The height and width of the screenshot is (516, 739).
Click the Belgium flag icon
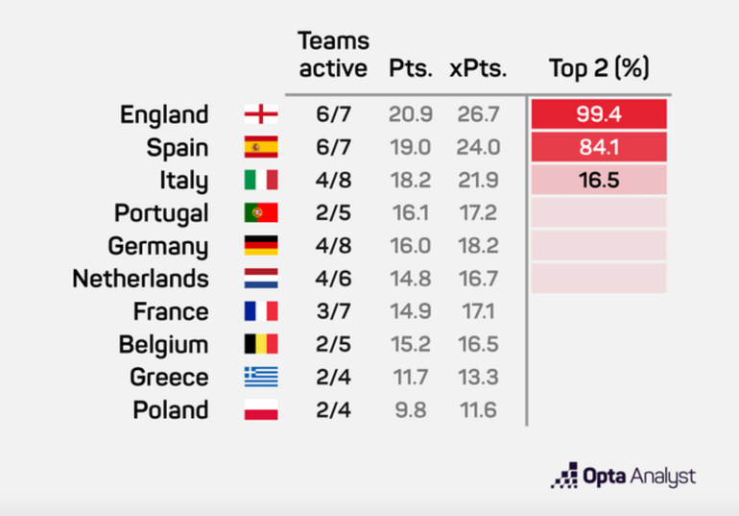tap(261, 344)
